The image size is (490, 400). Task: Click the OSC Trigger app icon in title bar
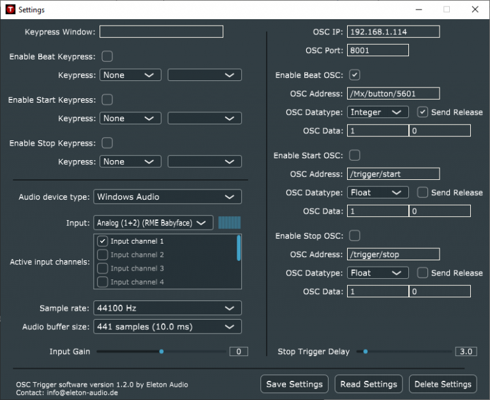[10, 10]
